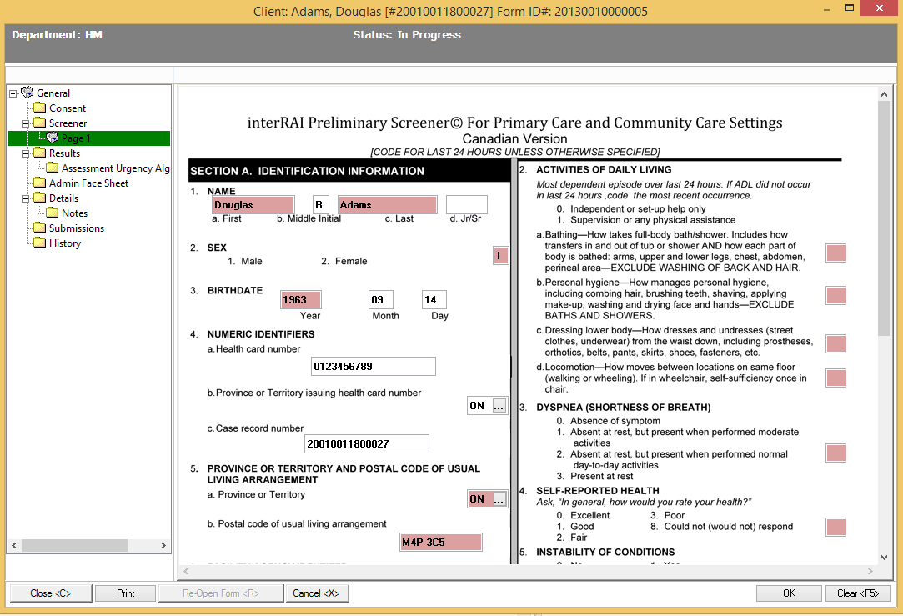The height and width of the screenshot is (616, 903).
Task: Click the Middle Initial field
Action: pyautogui.click(x=321, y=204)
